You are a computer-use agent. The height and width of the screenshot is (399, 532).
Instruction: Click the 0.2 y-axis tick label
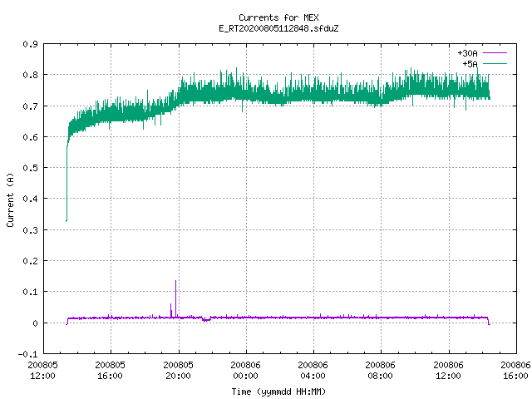tap(30, 260)
